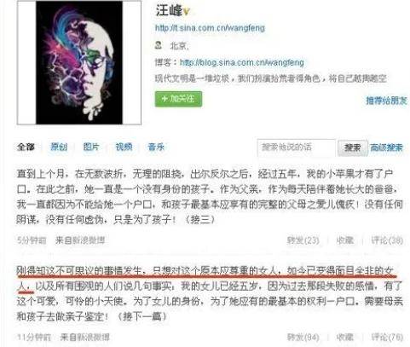Image resolution: width=410 pixels, height=347 pixels.
Task: Click 转发(94) on the second post
Action: coord(303,338)
